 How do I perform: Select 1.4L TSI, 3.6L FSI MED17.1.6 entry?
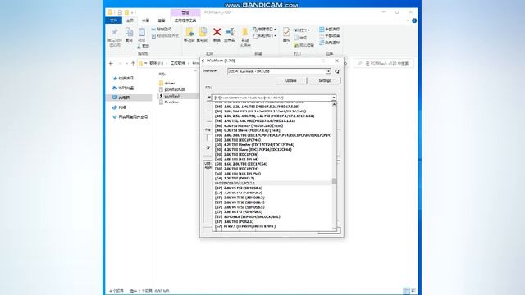(255, 120)
